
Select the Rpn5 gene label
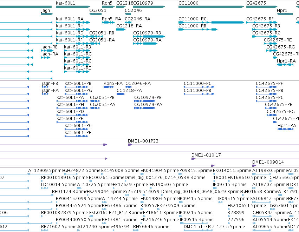point(107,3)
